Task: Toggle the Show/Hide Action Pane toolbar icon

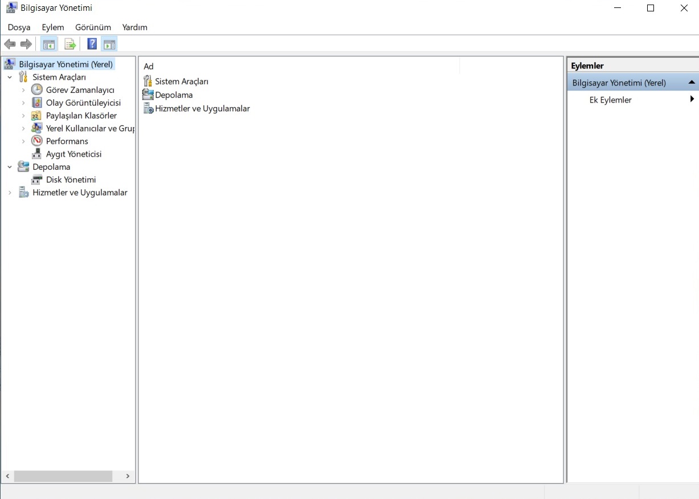Action: point(109,44)
